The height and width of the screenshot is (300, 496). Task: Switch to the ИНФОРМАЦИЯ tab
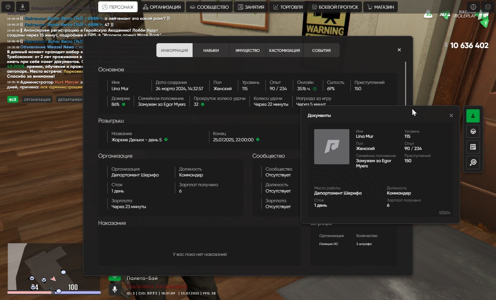(175, 50)
